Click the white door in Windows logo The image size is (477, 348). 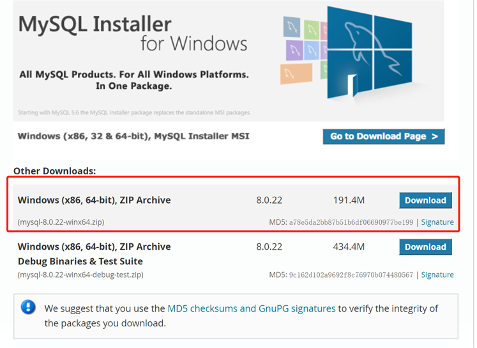coord(352,86)
